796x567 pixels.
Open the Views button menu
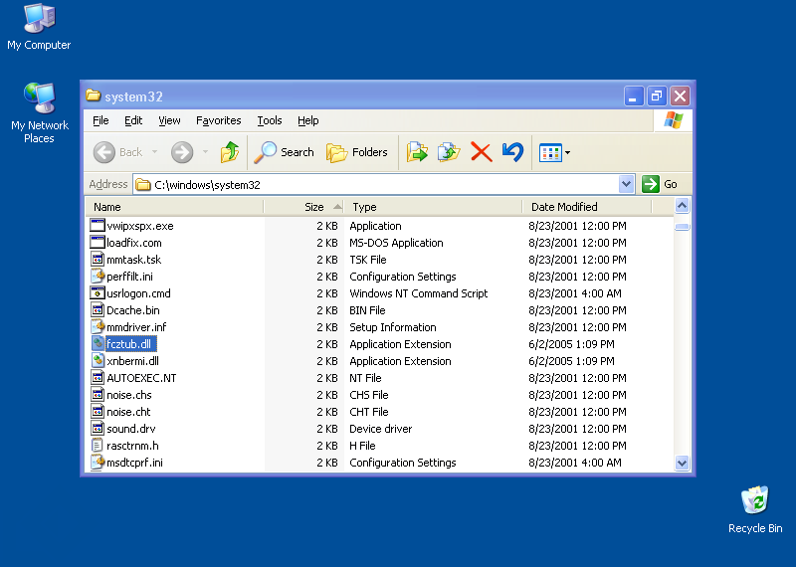[x=554, y=152]
